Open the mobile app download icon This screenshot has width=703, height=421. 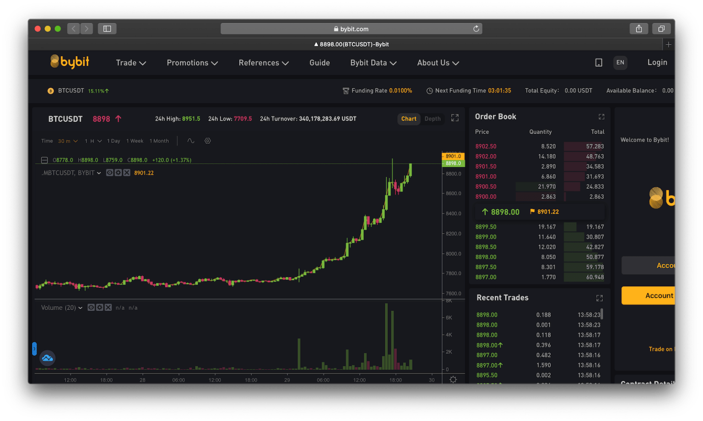[598, 63]
